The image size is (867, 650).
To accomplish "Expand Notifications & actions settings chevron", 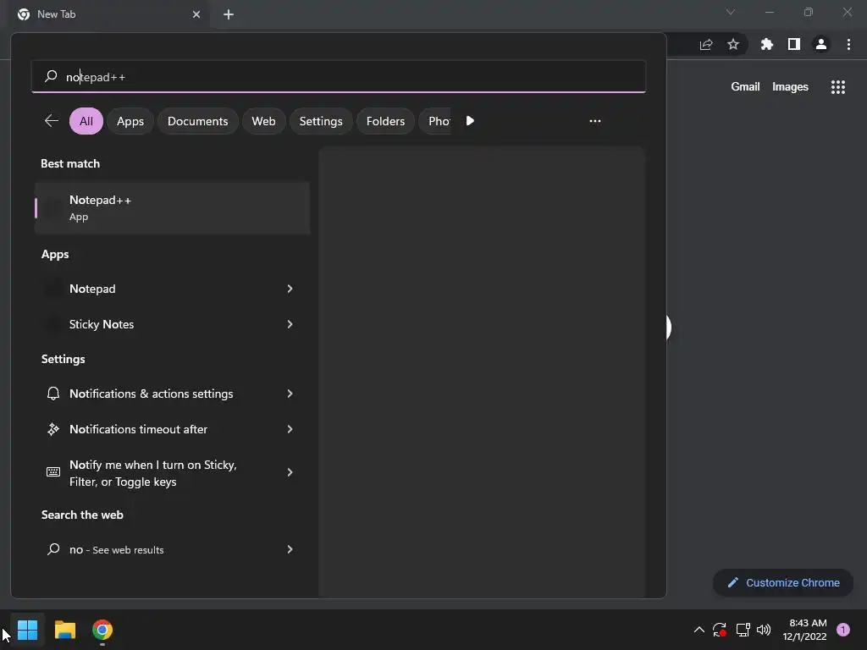I will pyautogui.click(x=290, y=394).
